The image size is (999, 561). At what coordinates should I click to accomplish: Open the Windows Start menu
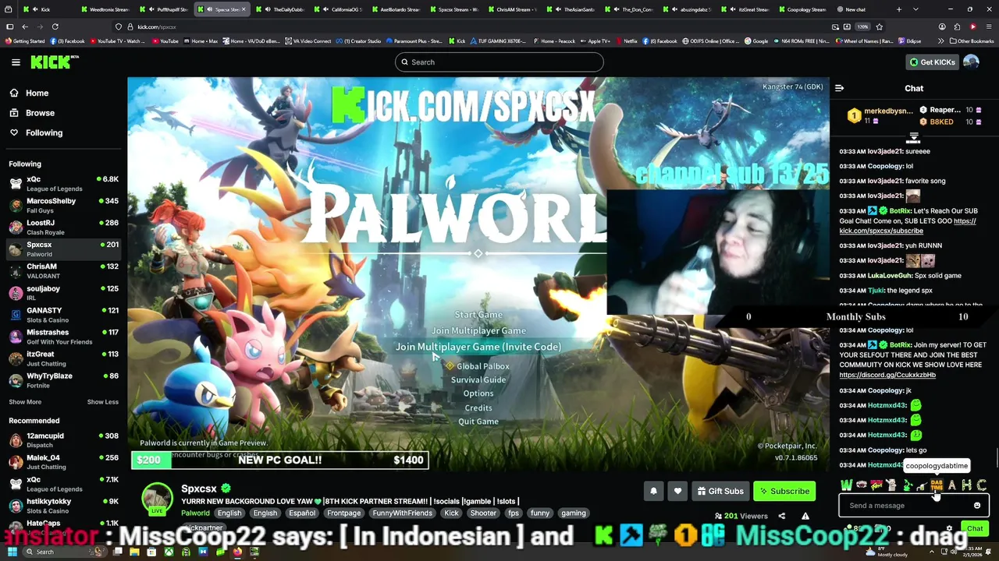pos(12,552)
